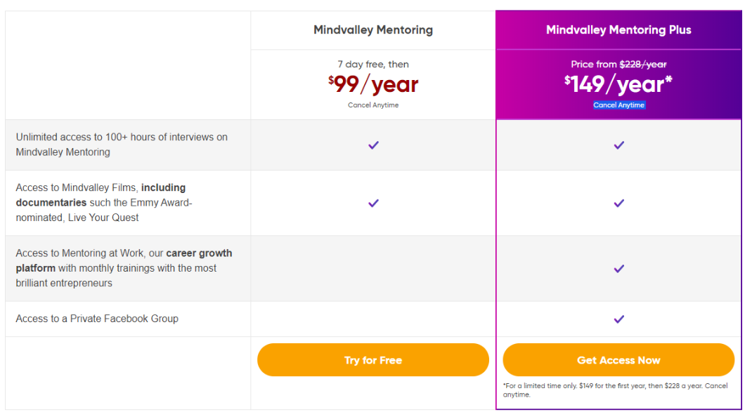Click Mentoring checkmark for Mindvalley Films access
745x412 pixels.
click(x=373, y=203)
